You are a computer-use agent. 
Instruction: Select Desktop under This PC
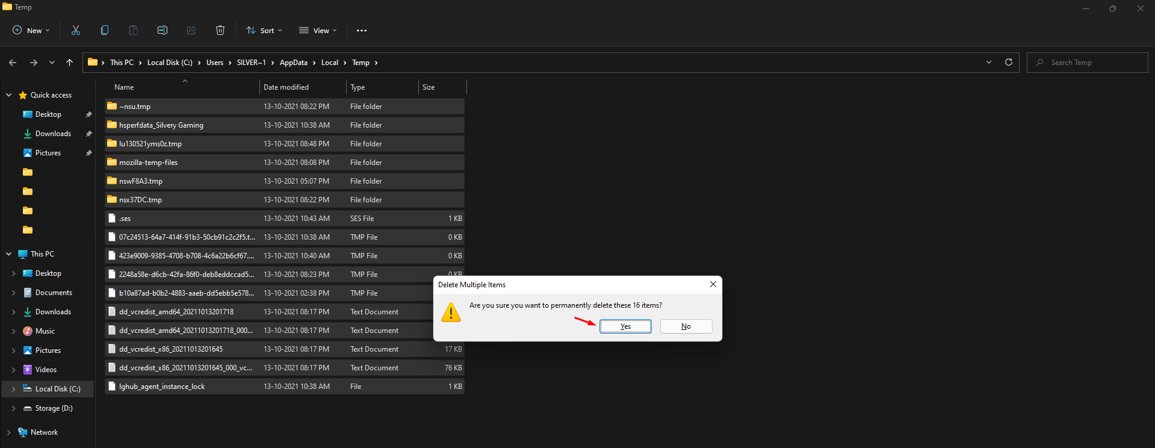[48, 273]
